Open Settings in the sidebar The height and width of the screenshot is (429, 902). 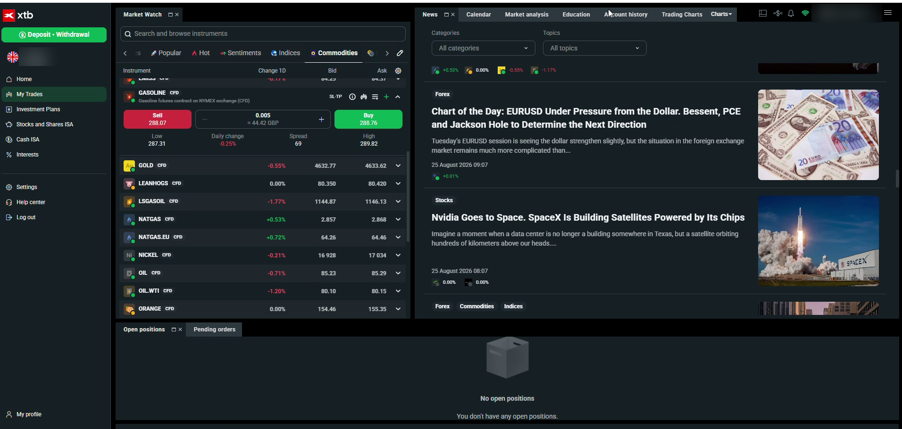tap(26, 187)
